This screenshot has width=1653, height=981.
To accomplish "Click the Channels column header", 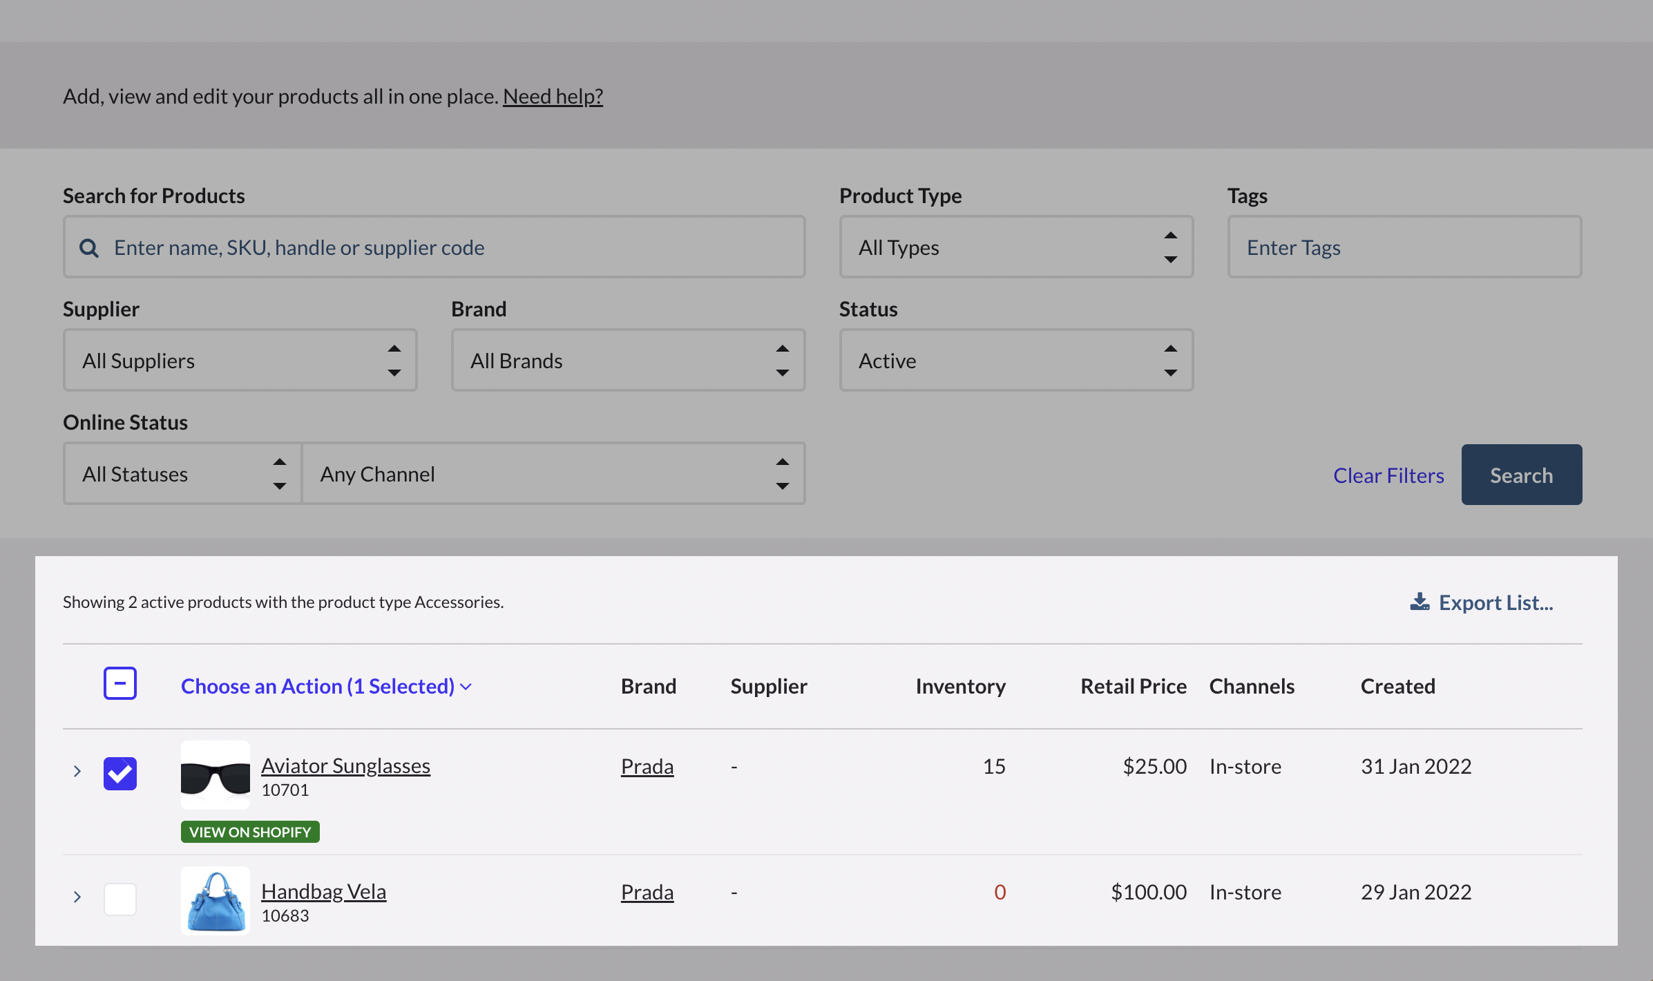I will [1252, 686].
